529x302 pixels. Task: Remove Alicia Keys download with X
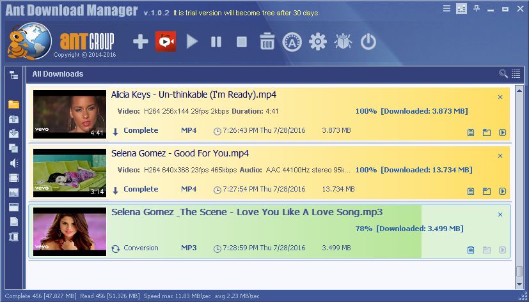pyautogui.click(x=500, y=97)
